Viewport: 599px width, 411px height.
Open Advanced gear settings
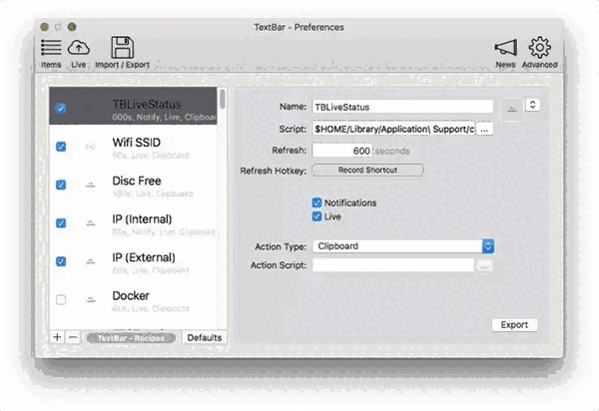click(x=539, y=54)
